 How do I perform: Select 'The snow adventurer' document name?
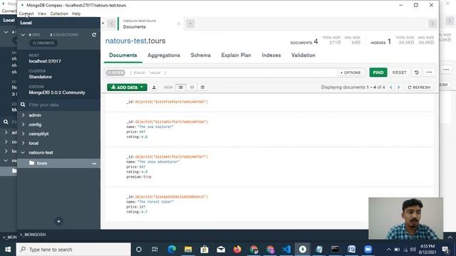[158, 161]
